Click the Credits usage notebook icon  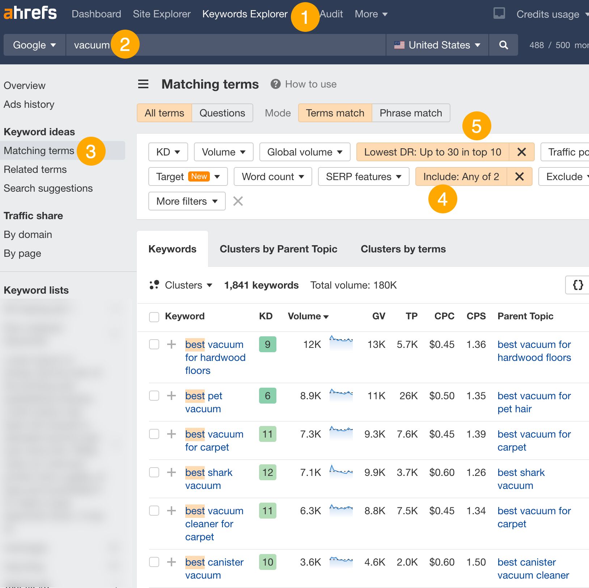click(x=499, y=14)
